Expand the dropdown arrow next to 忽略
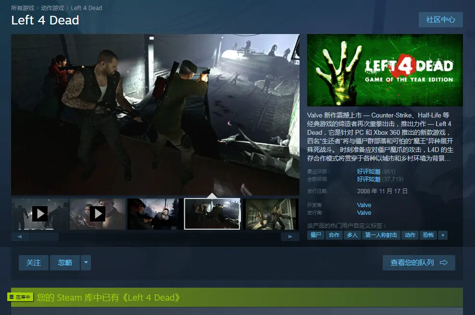Image resolution: width=475 pixels, height=315 pixels. pos(86,262)
